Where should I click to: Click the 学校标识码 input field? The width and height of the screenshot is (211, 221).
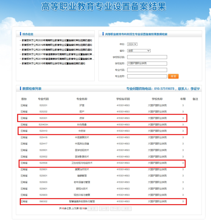pyautogui.click(x=147, y=57)
